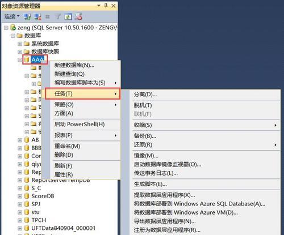Choose 刷新(F) from context menu

point(63,166)
